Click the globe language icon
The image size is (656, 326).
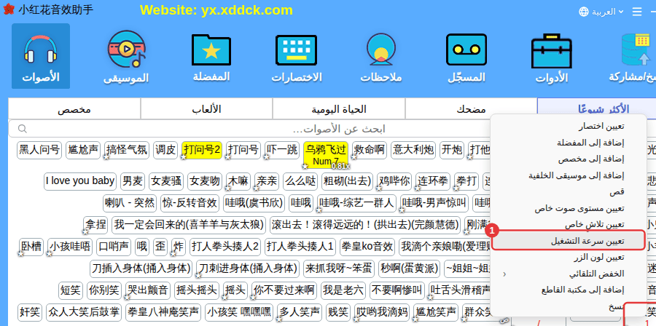point(584,12)
